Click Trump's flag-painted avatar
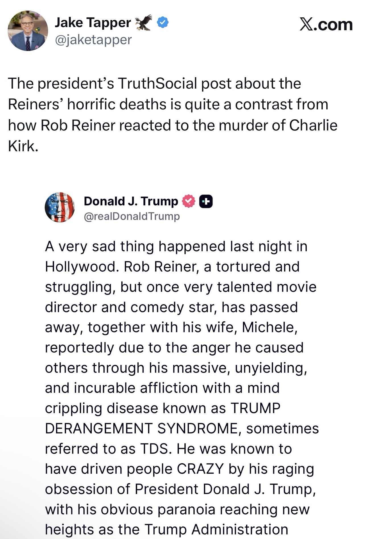 point(60,207)
